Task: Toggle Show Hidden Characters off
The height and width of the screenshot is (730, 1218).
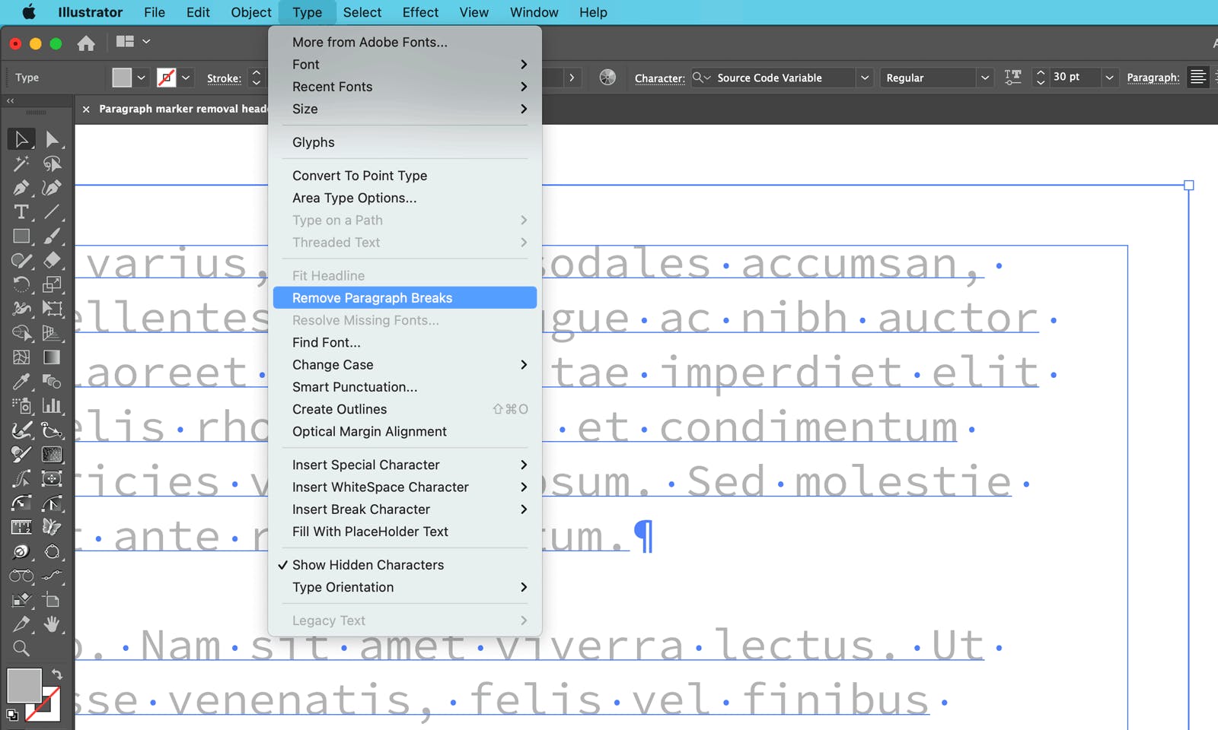Action: (368, 564)
